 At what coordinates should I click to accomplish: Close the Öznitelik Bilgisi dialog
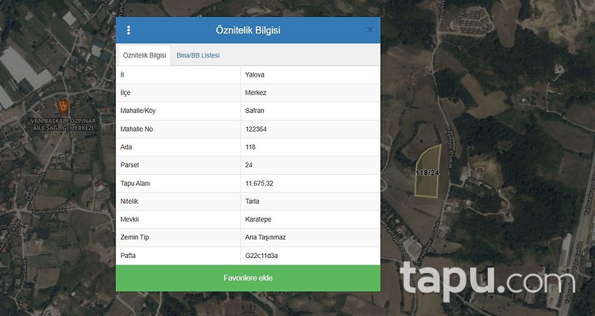370,30
